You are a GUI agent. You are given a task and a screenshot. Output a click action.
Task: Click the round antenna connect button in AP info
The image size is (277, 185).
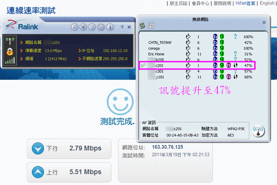pos(259,131)
